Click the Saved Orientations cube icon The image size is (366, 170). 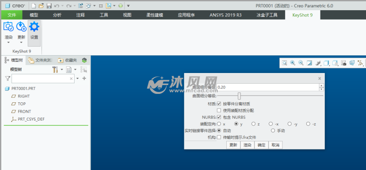click(327, 63)
